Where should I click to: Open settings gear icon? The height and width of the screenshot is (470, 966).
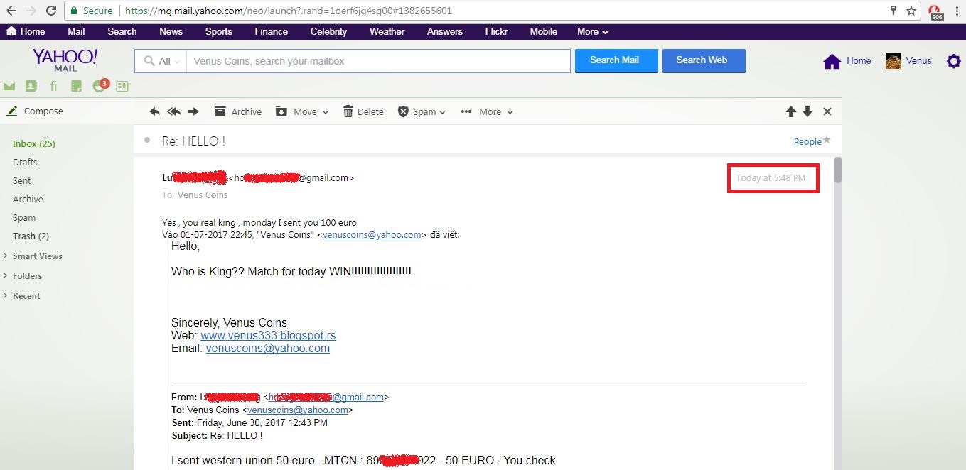pos(953,61)
